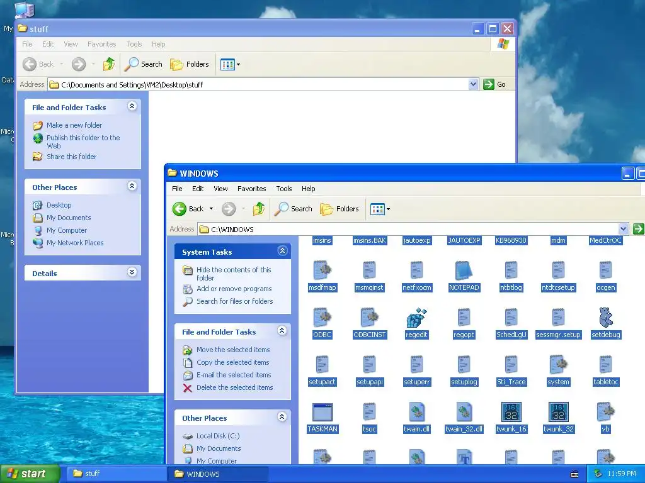Collapse System Tasks panel

282,250
